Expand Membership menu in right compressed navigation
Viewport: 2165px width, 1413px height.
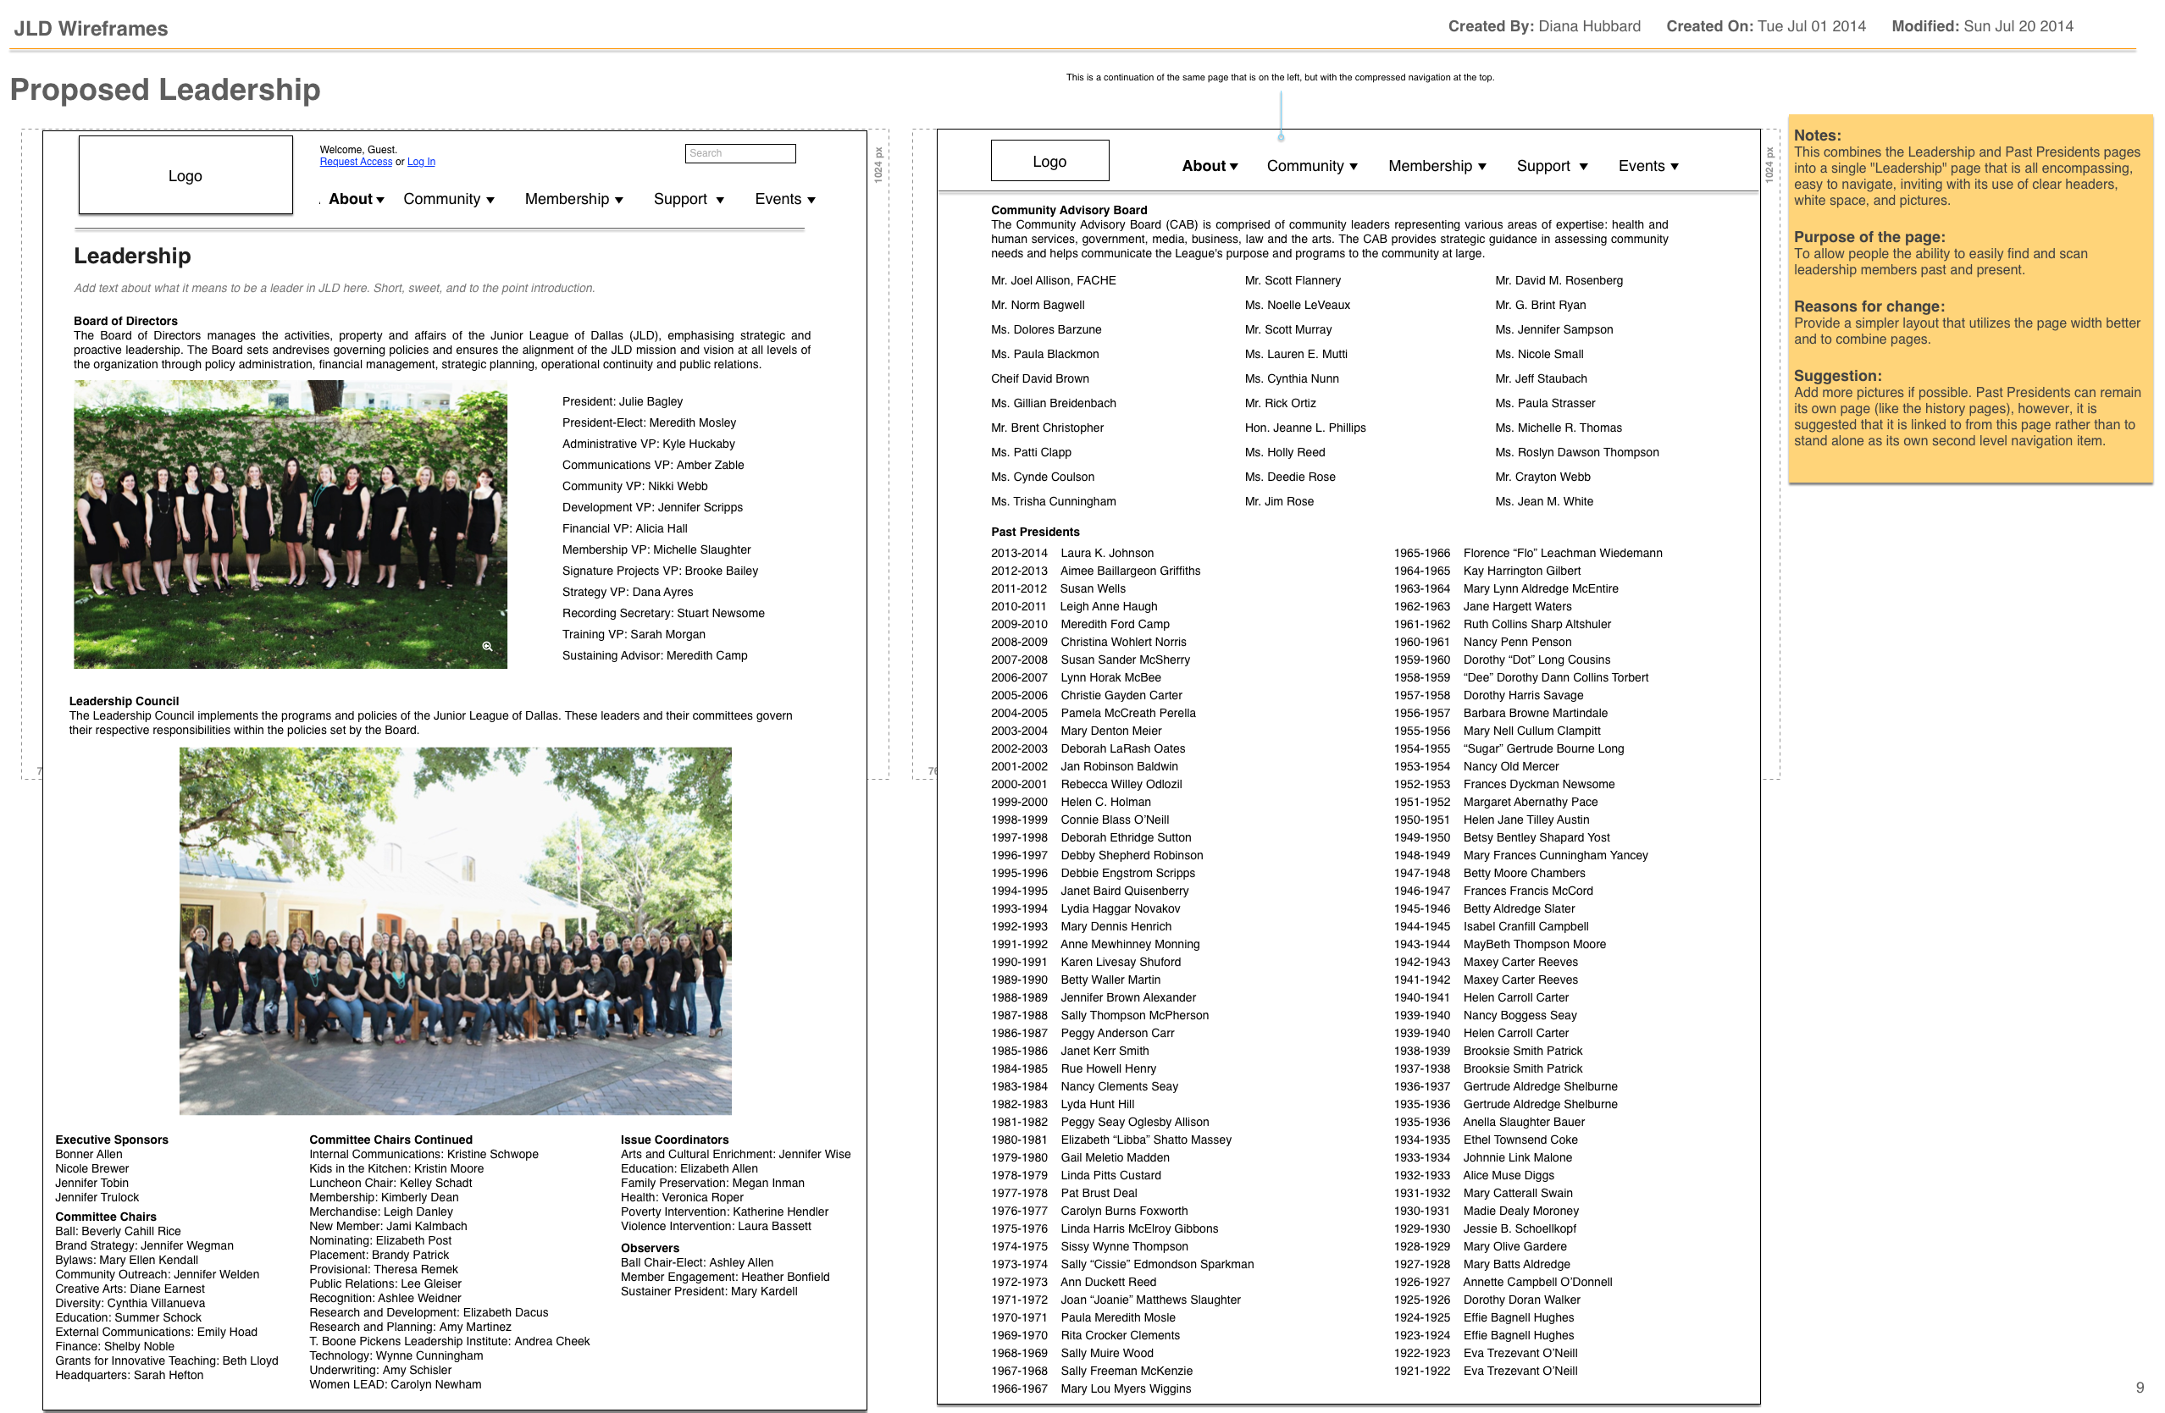click(x=1437, y=167)
